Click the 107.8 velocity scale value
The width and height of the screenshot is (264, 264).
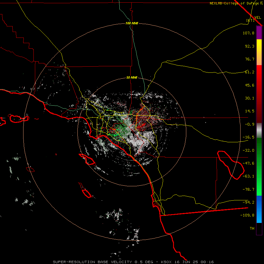[x=248, y=33]
